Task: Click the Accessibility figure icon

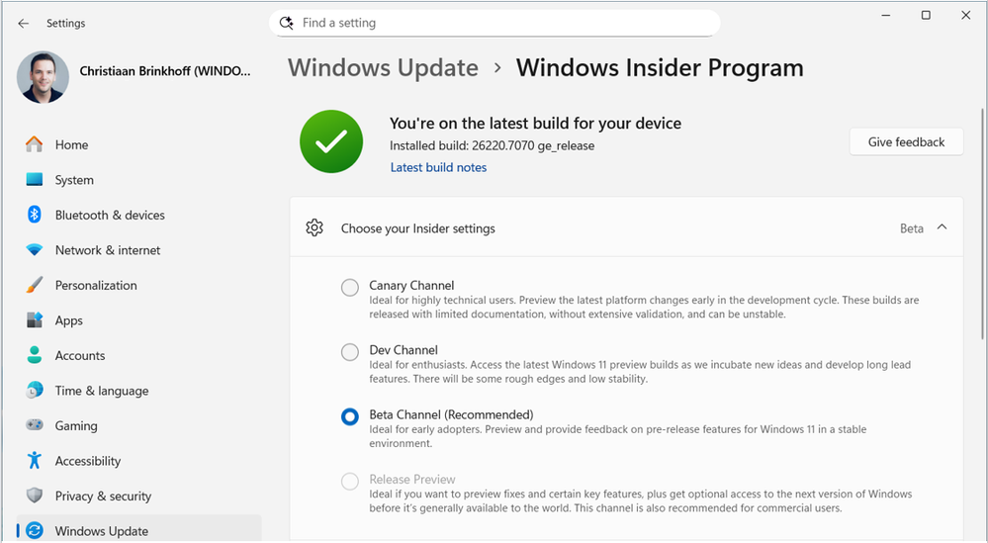Action: [x=34, y=461]
